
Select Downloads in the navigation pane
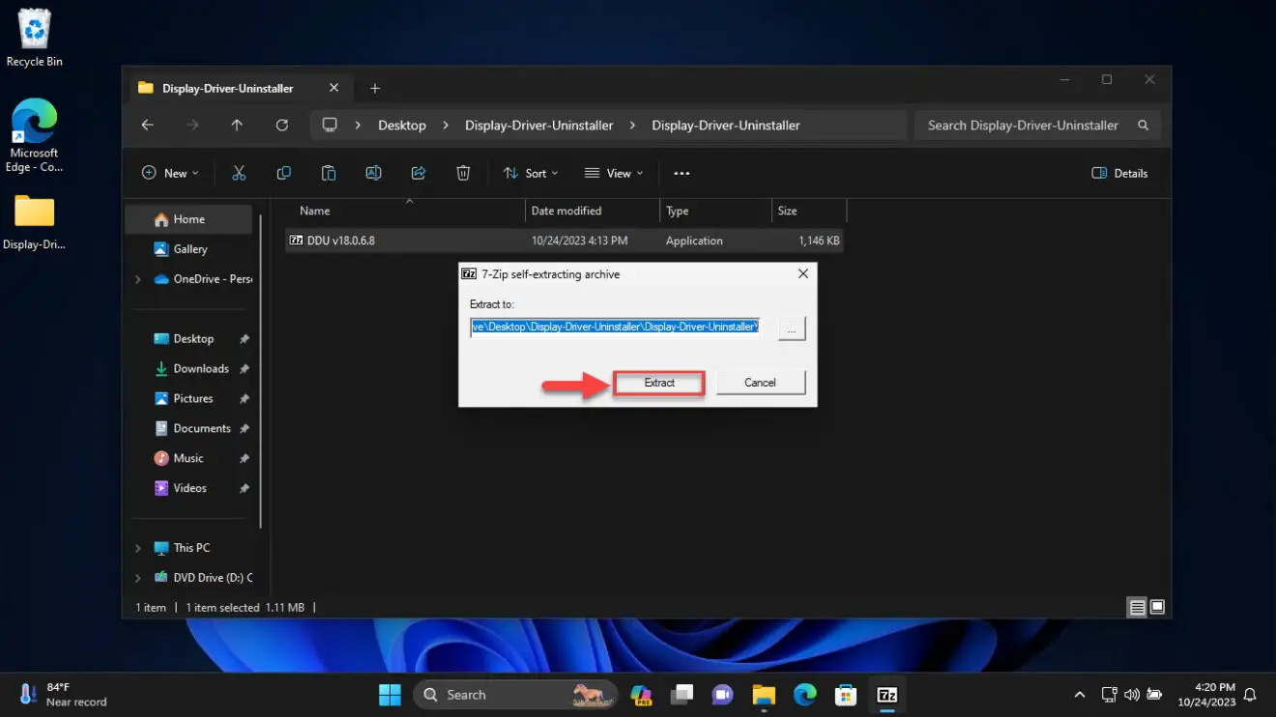click(x=200, y=368)
